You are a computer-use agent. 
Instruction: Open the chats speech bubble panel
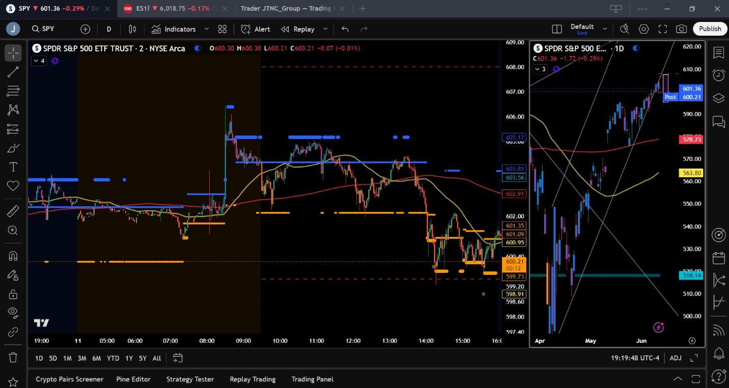point(718,122)
